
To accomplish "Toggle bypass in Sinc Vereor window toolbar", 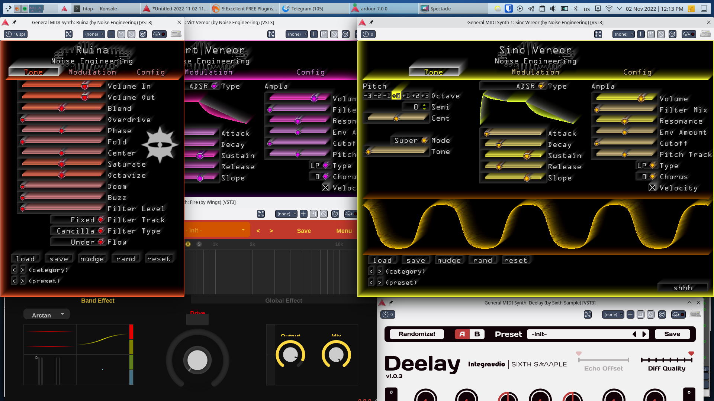I will point(689,34).
